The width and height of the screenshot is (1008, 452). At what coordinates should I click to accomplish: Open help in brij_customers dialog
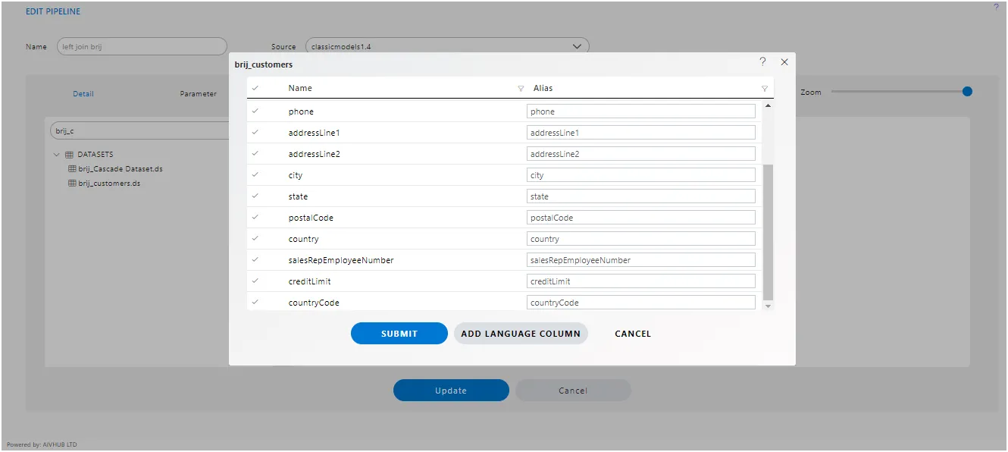tap(762, 61)
